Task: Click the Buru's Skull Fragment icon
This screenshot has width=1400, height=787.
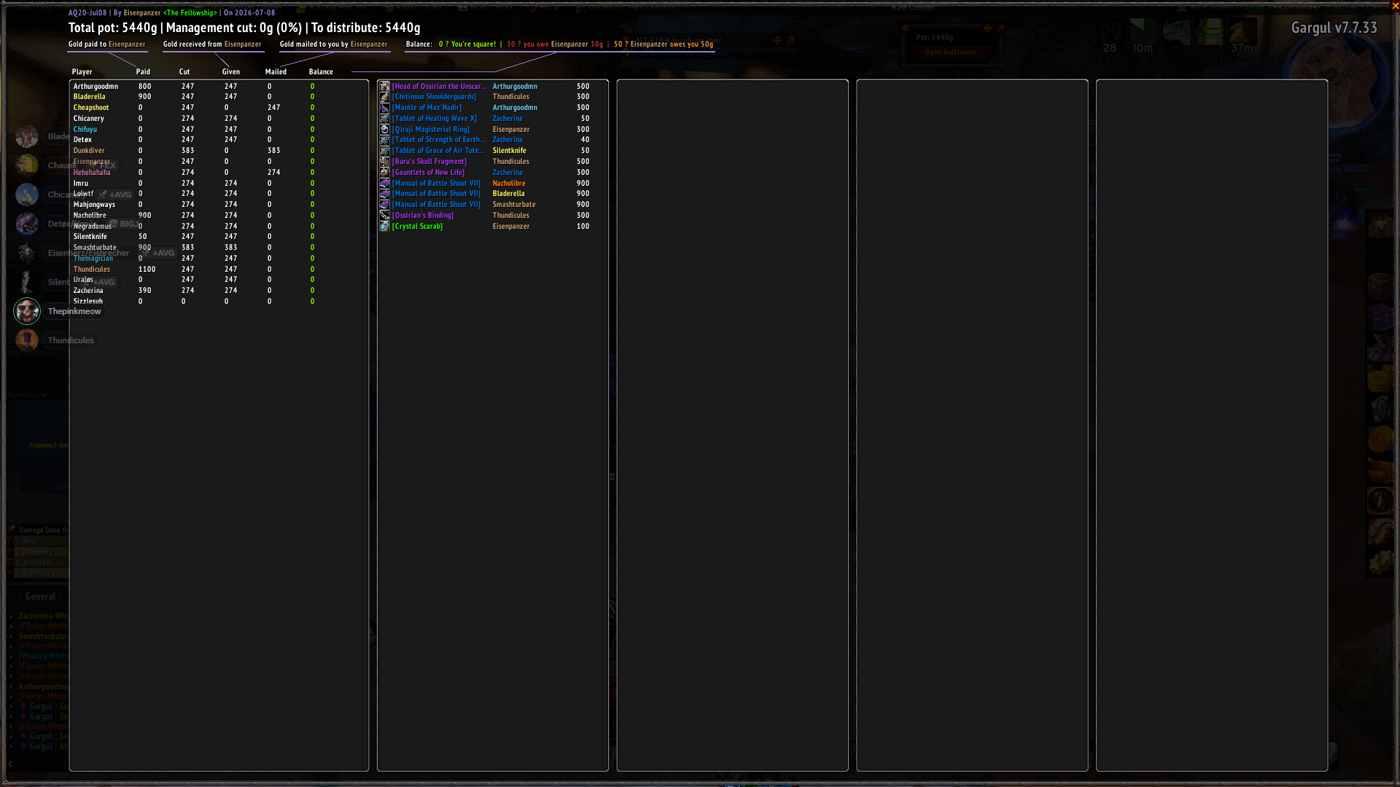Action: tap(384, 162)
